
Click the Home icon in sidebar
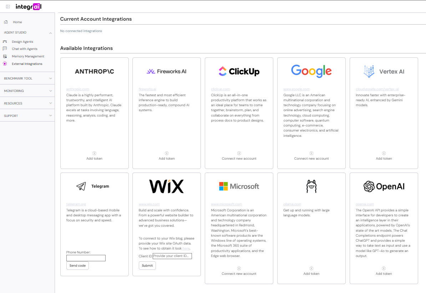pos(6,22)
